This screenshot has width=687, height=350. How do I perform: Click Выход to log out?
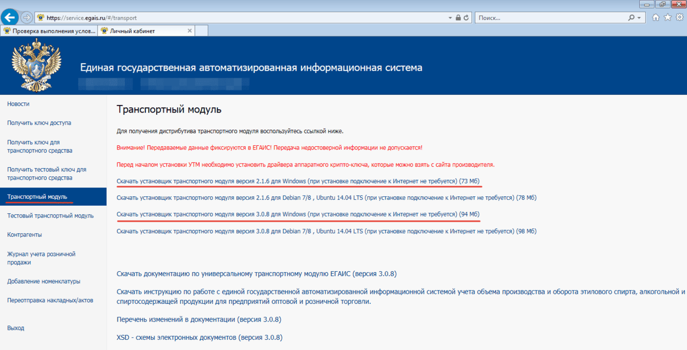[16, 328]
